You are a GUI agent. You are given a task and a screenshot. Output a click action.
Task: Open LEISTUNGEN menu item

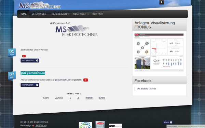tap(39, 14)
